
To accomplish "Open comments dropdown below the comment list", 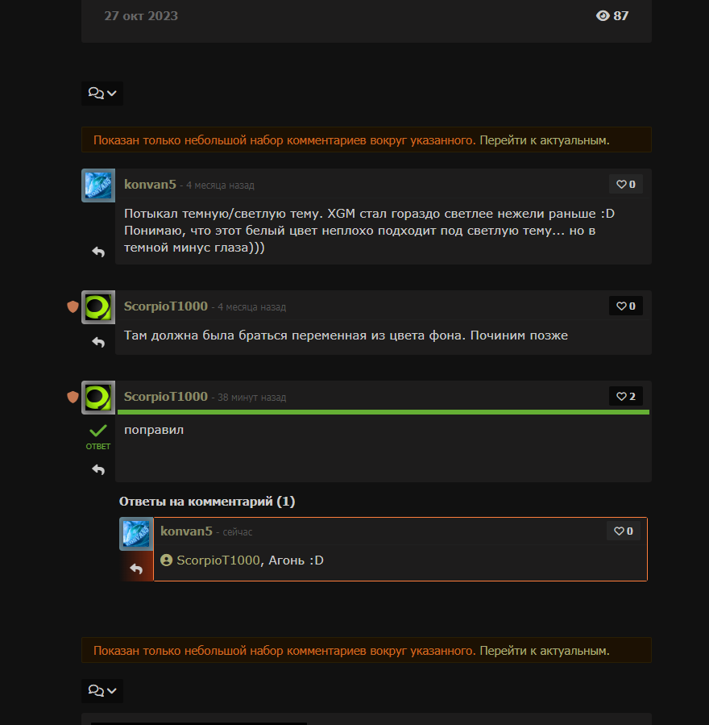I will coord(102,691).
